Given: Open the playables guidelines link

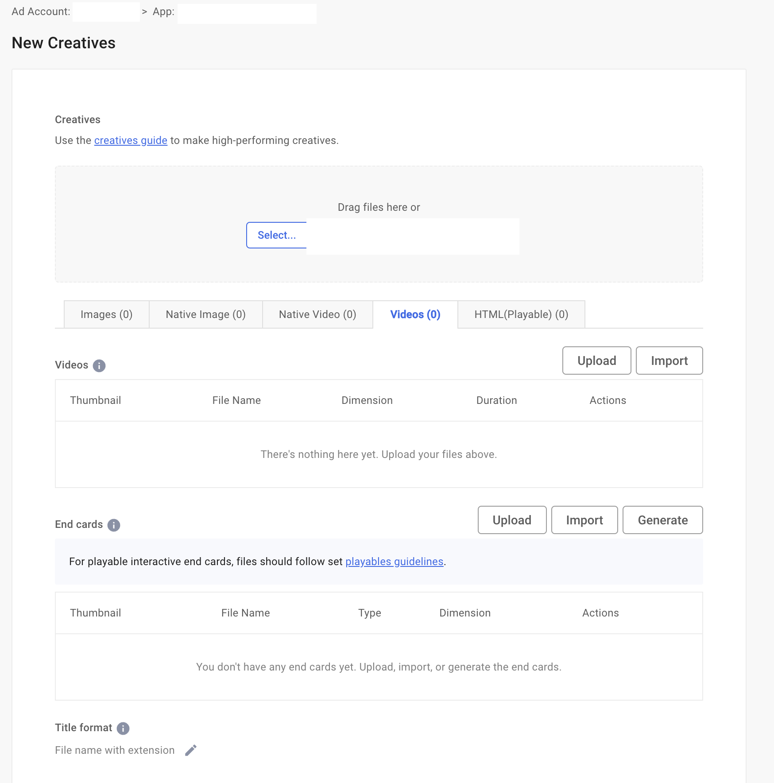Looking at the screenshot, I should point(395,562).
